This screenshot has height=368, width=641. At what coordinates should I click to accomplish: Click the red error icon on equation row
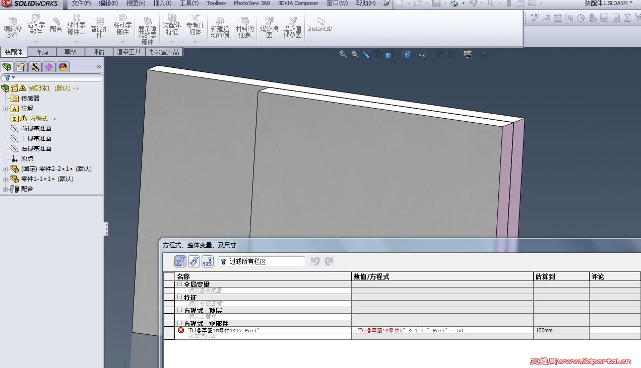[181, 330]
